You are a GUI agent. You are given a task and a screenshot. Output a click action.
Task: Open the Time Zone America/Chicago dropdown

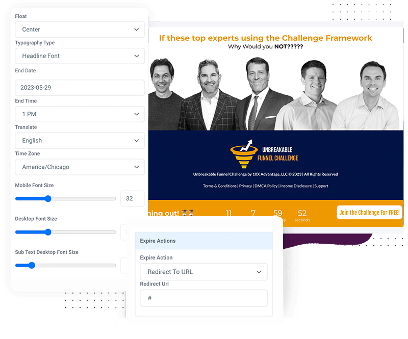pos(80,167)
